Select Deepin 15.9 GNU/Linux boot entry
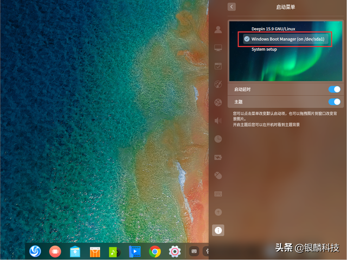Viewport: 347px width, 260px height. 273,29
